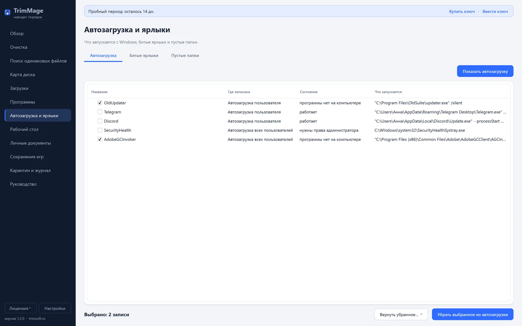The height and width of the screenshot is (326, 522).
Task: Open the Пустые папки tab
Action: click(185, 55)
